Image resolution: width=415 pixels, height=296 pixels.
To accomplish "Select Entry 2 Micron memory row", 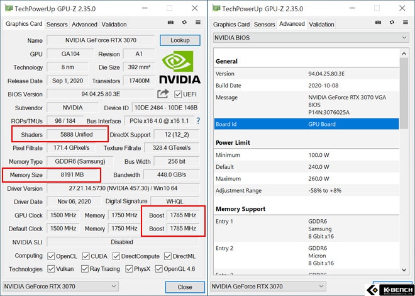I will tap(306, 256).
